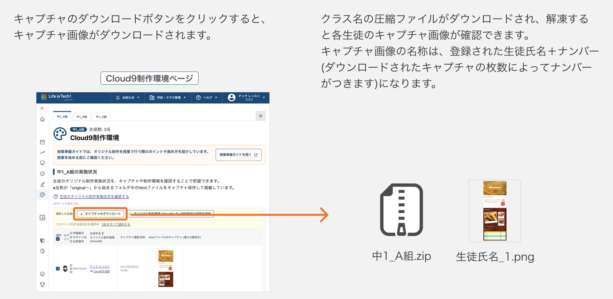This screenshot has height=299, width=613.
Task: Open the trophy icon in sidebar
Action: tap(42, 285)
